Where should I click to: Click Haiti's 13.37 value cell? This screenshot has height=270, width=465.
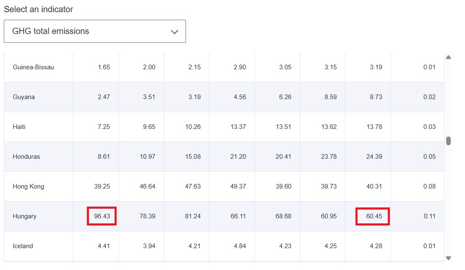coord(238,127)
